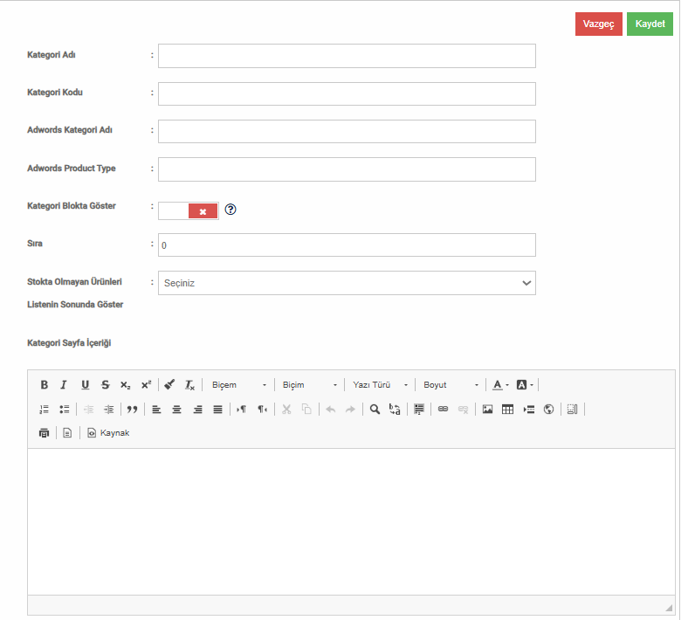Image resolution: width=695 pixels, height=620 pixels.
Task: Click the select all icon
Action: click(x=419, y=409)
